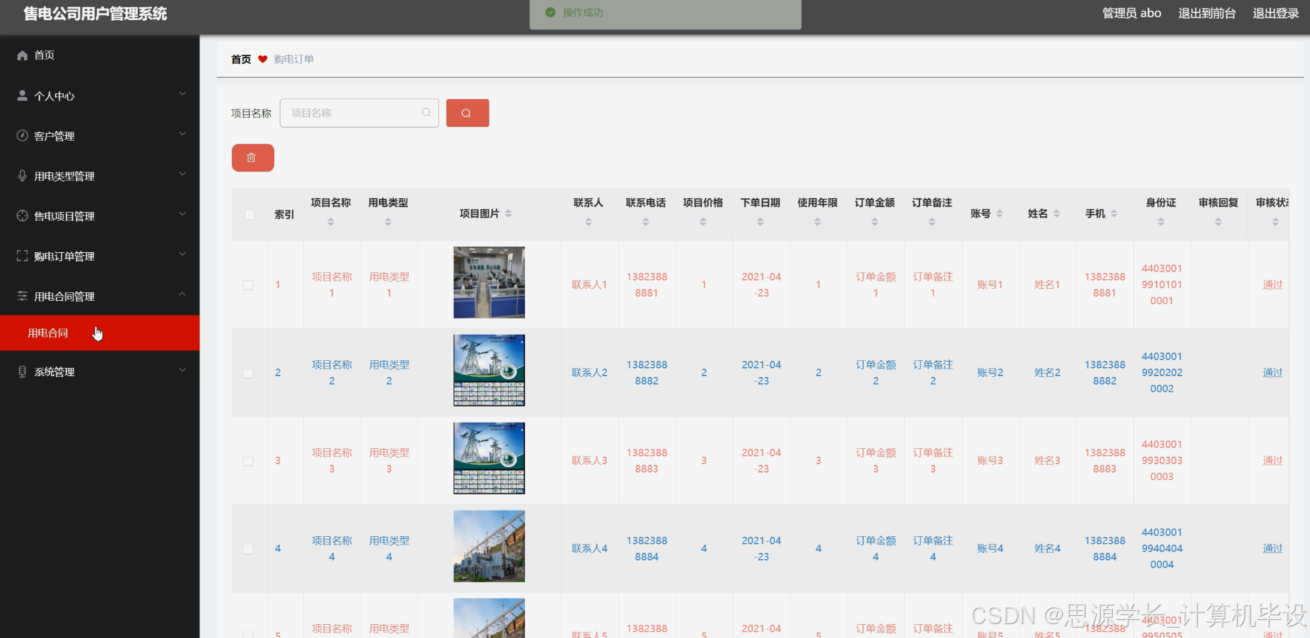The height and width of the screenshot is (638, 1310).
Task: Open the power tower thumbnail in row 2
Action: [489, 371]
